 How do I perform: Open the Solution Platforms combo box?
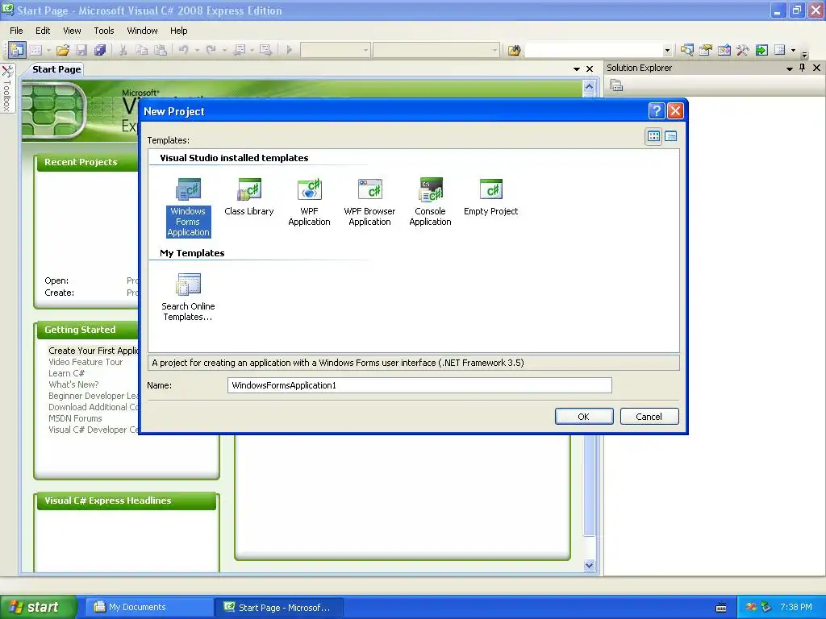(x=436, y=50)
